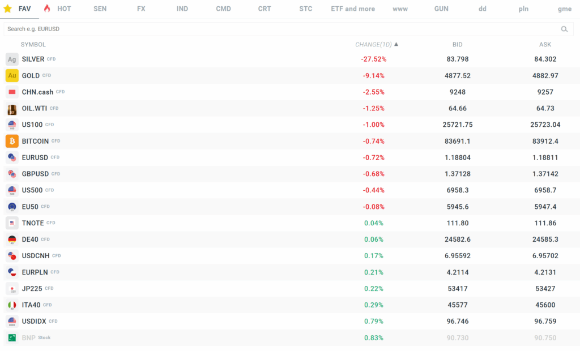This screenshot has height=351, width=580.
Task: Switch to the FX tab
Action: coord(141,9)
